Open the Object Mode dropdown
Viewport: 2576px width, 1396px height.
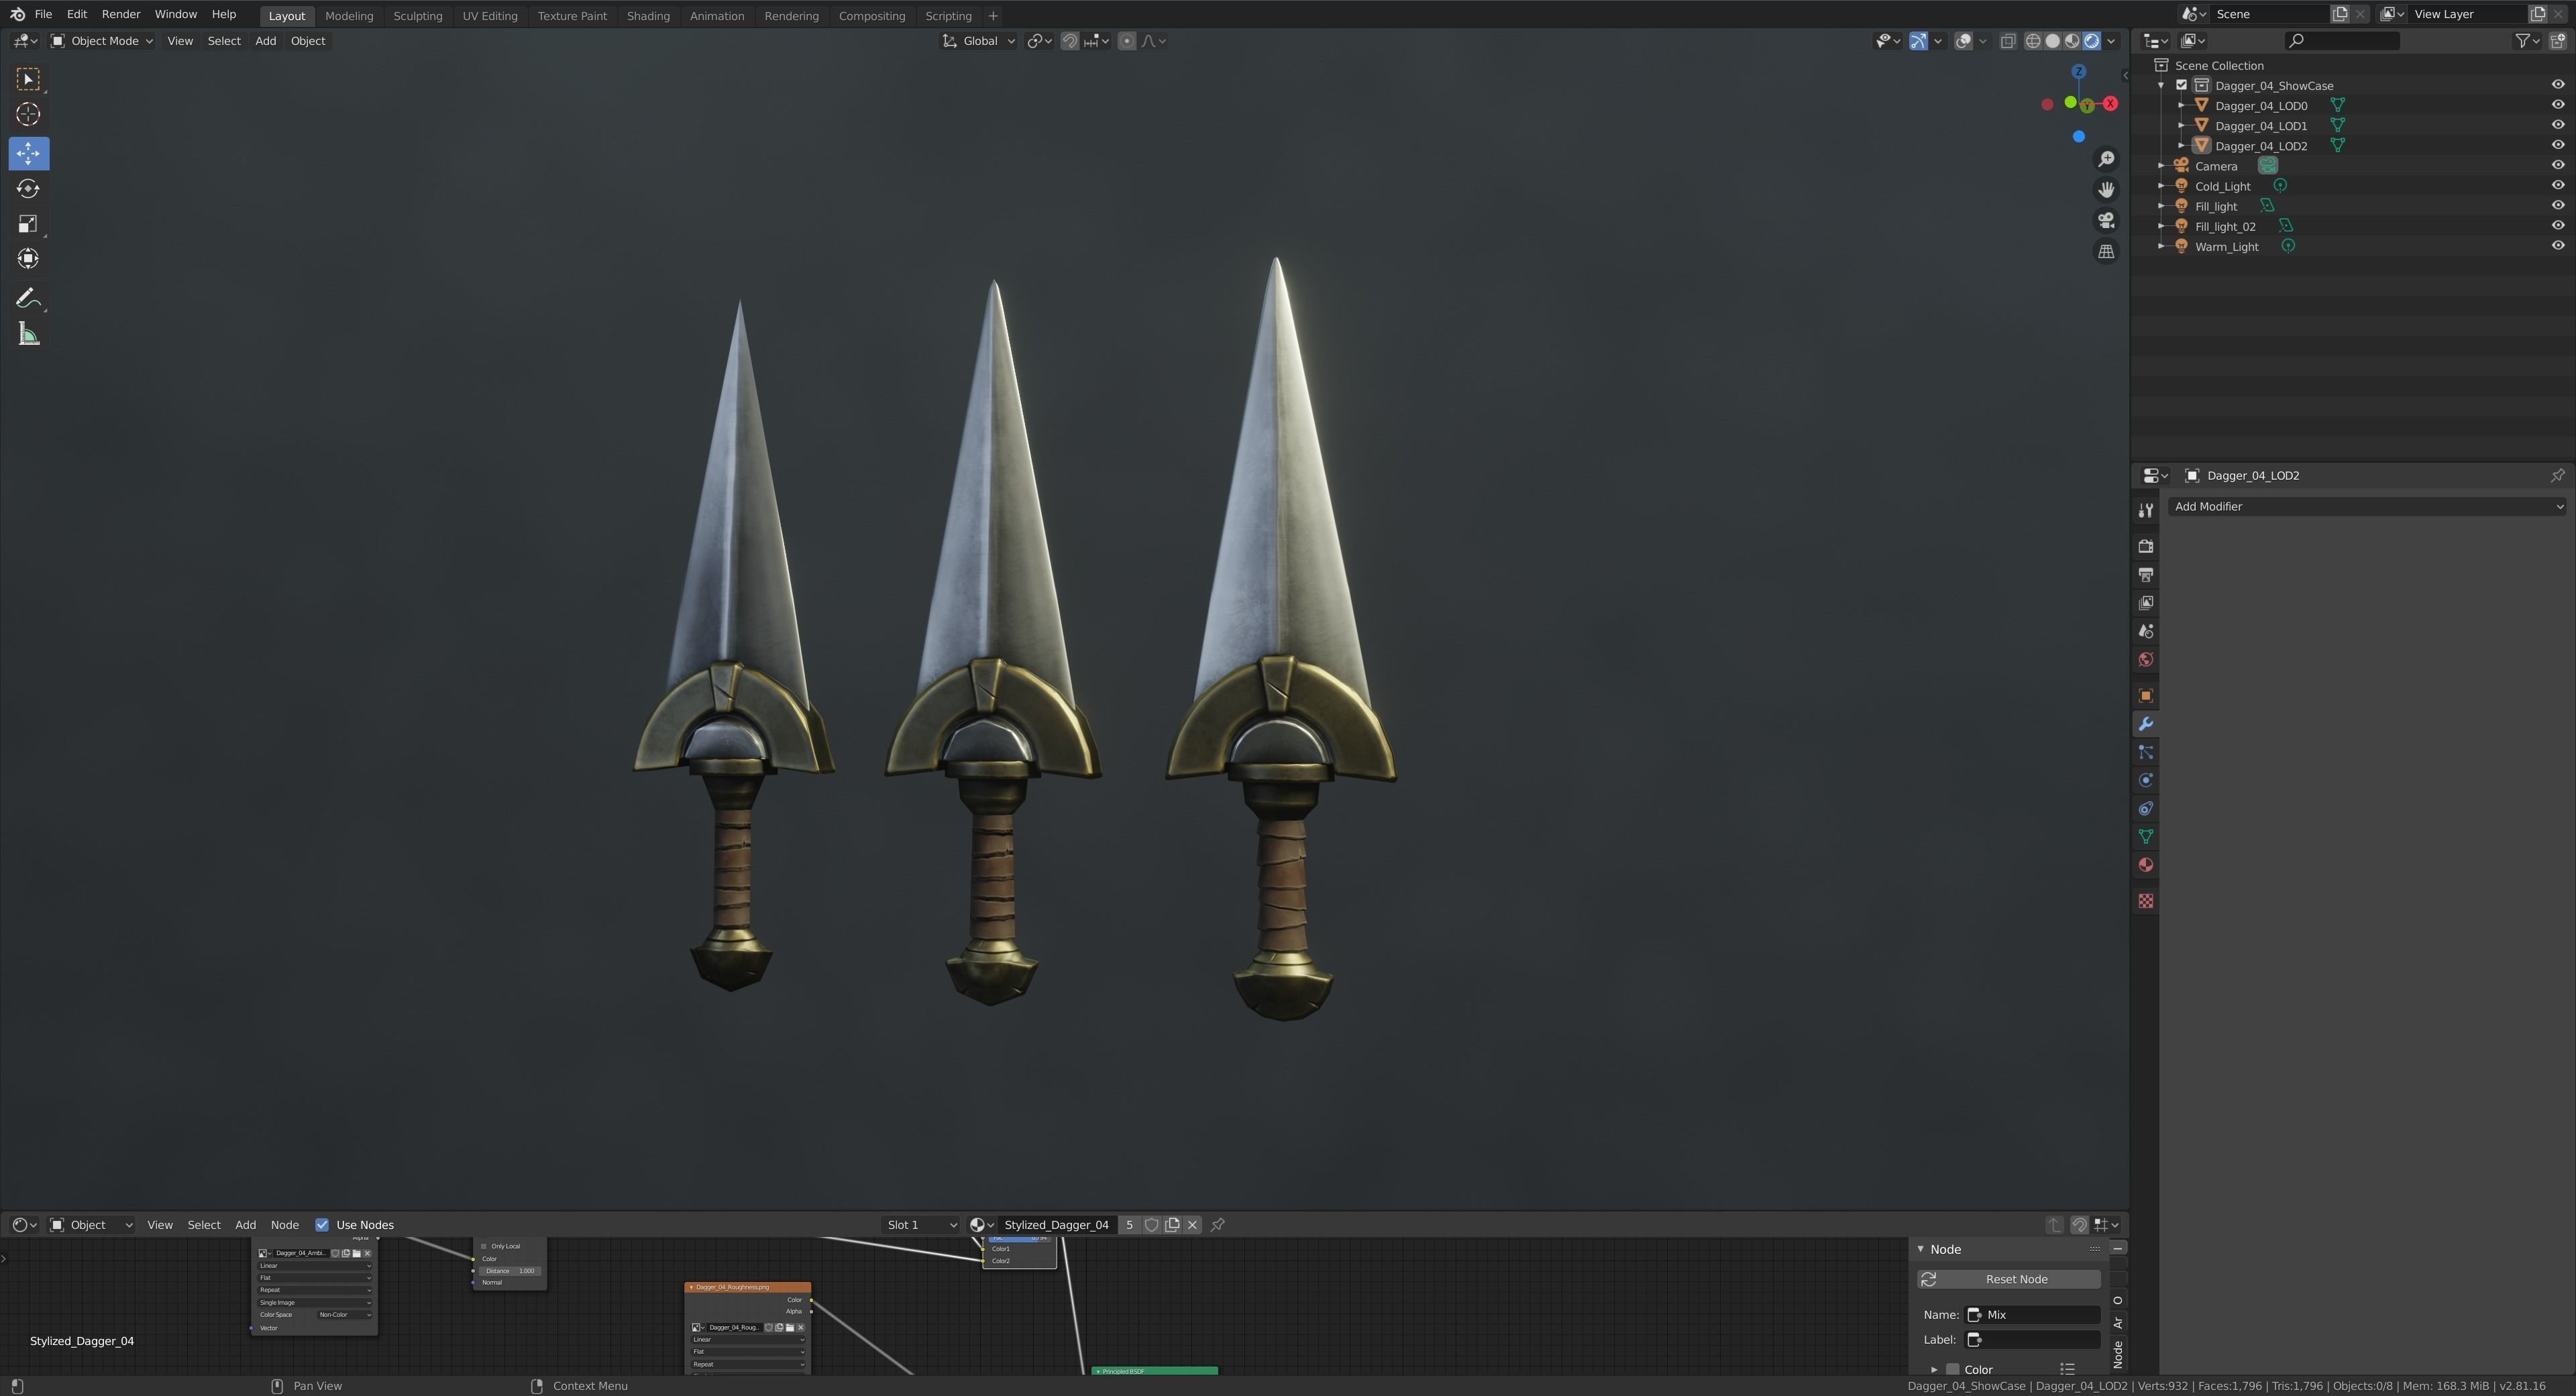[x=102, y=41]
